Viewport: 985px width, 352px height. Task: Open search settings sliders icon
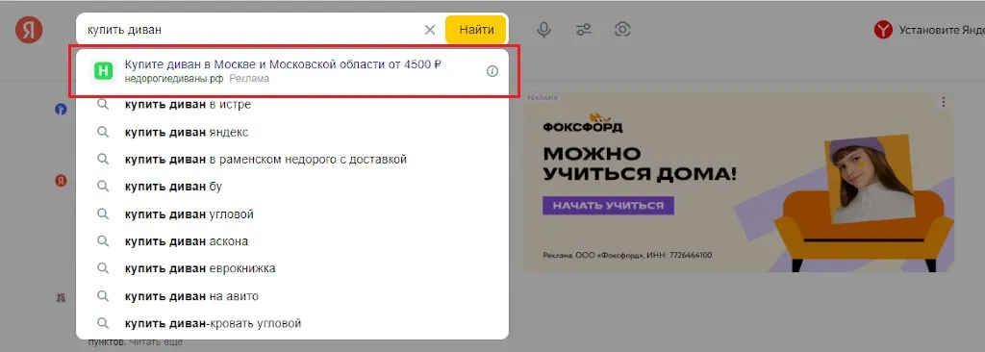[x=584, y=30]
